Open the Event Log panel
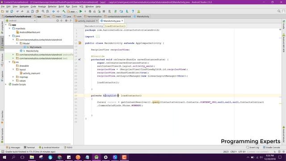The image size is (286, 161). click(252, 148)
